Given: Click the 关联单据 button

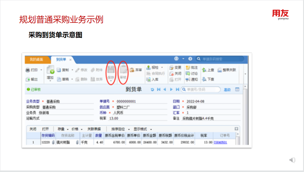Looking at the screenshot, I should click(94, 129).
